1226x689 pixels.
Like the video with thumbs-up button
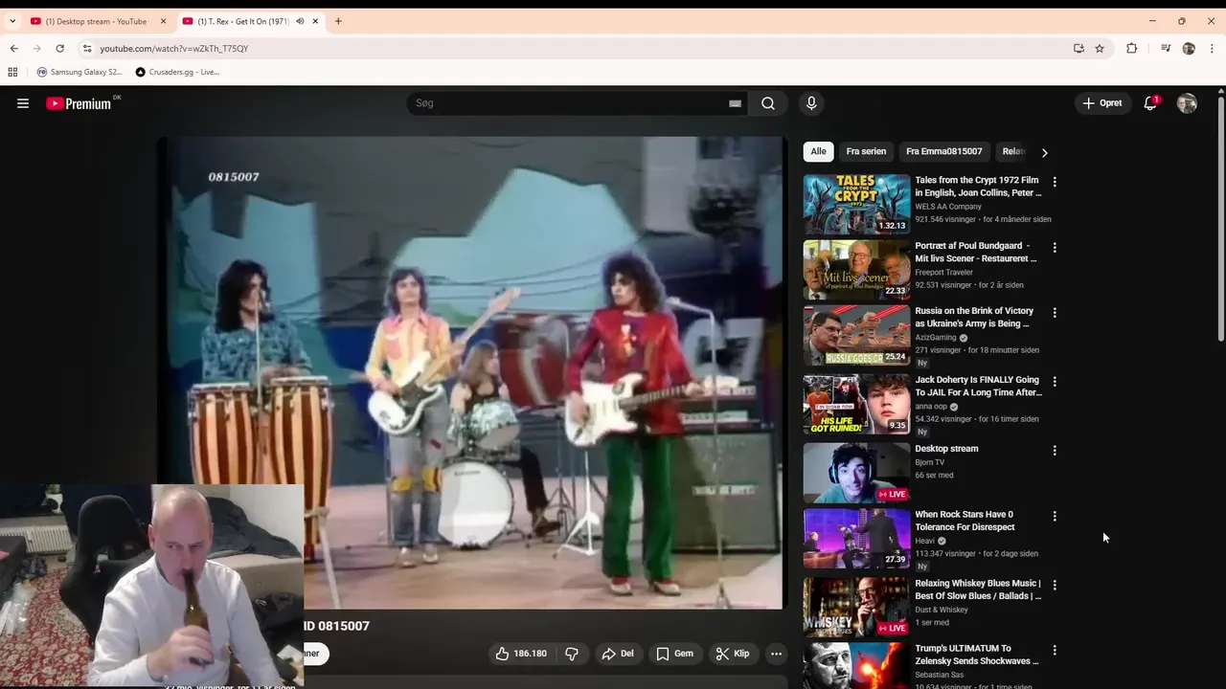pyautogui.click(x=520, y=654)
